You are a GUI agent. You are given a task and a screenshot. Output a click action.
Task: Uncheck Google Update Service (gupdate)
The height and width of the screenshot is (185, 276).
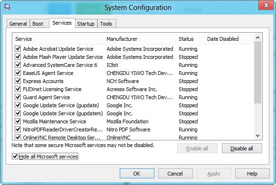pos(18,105)
